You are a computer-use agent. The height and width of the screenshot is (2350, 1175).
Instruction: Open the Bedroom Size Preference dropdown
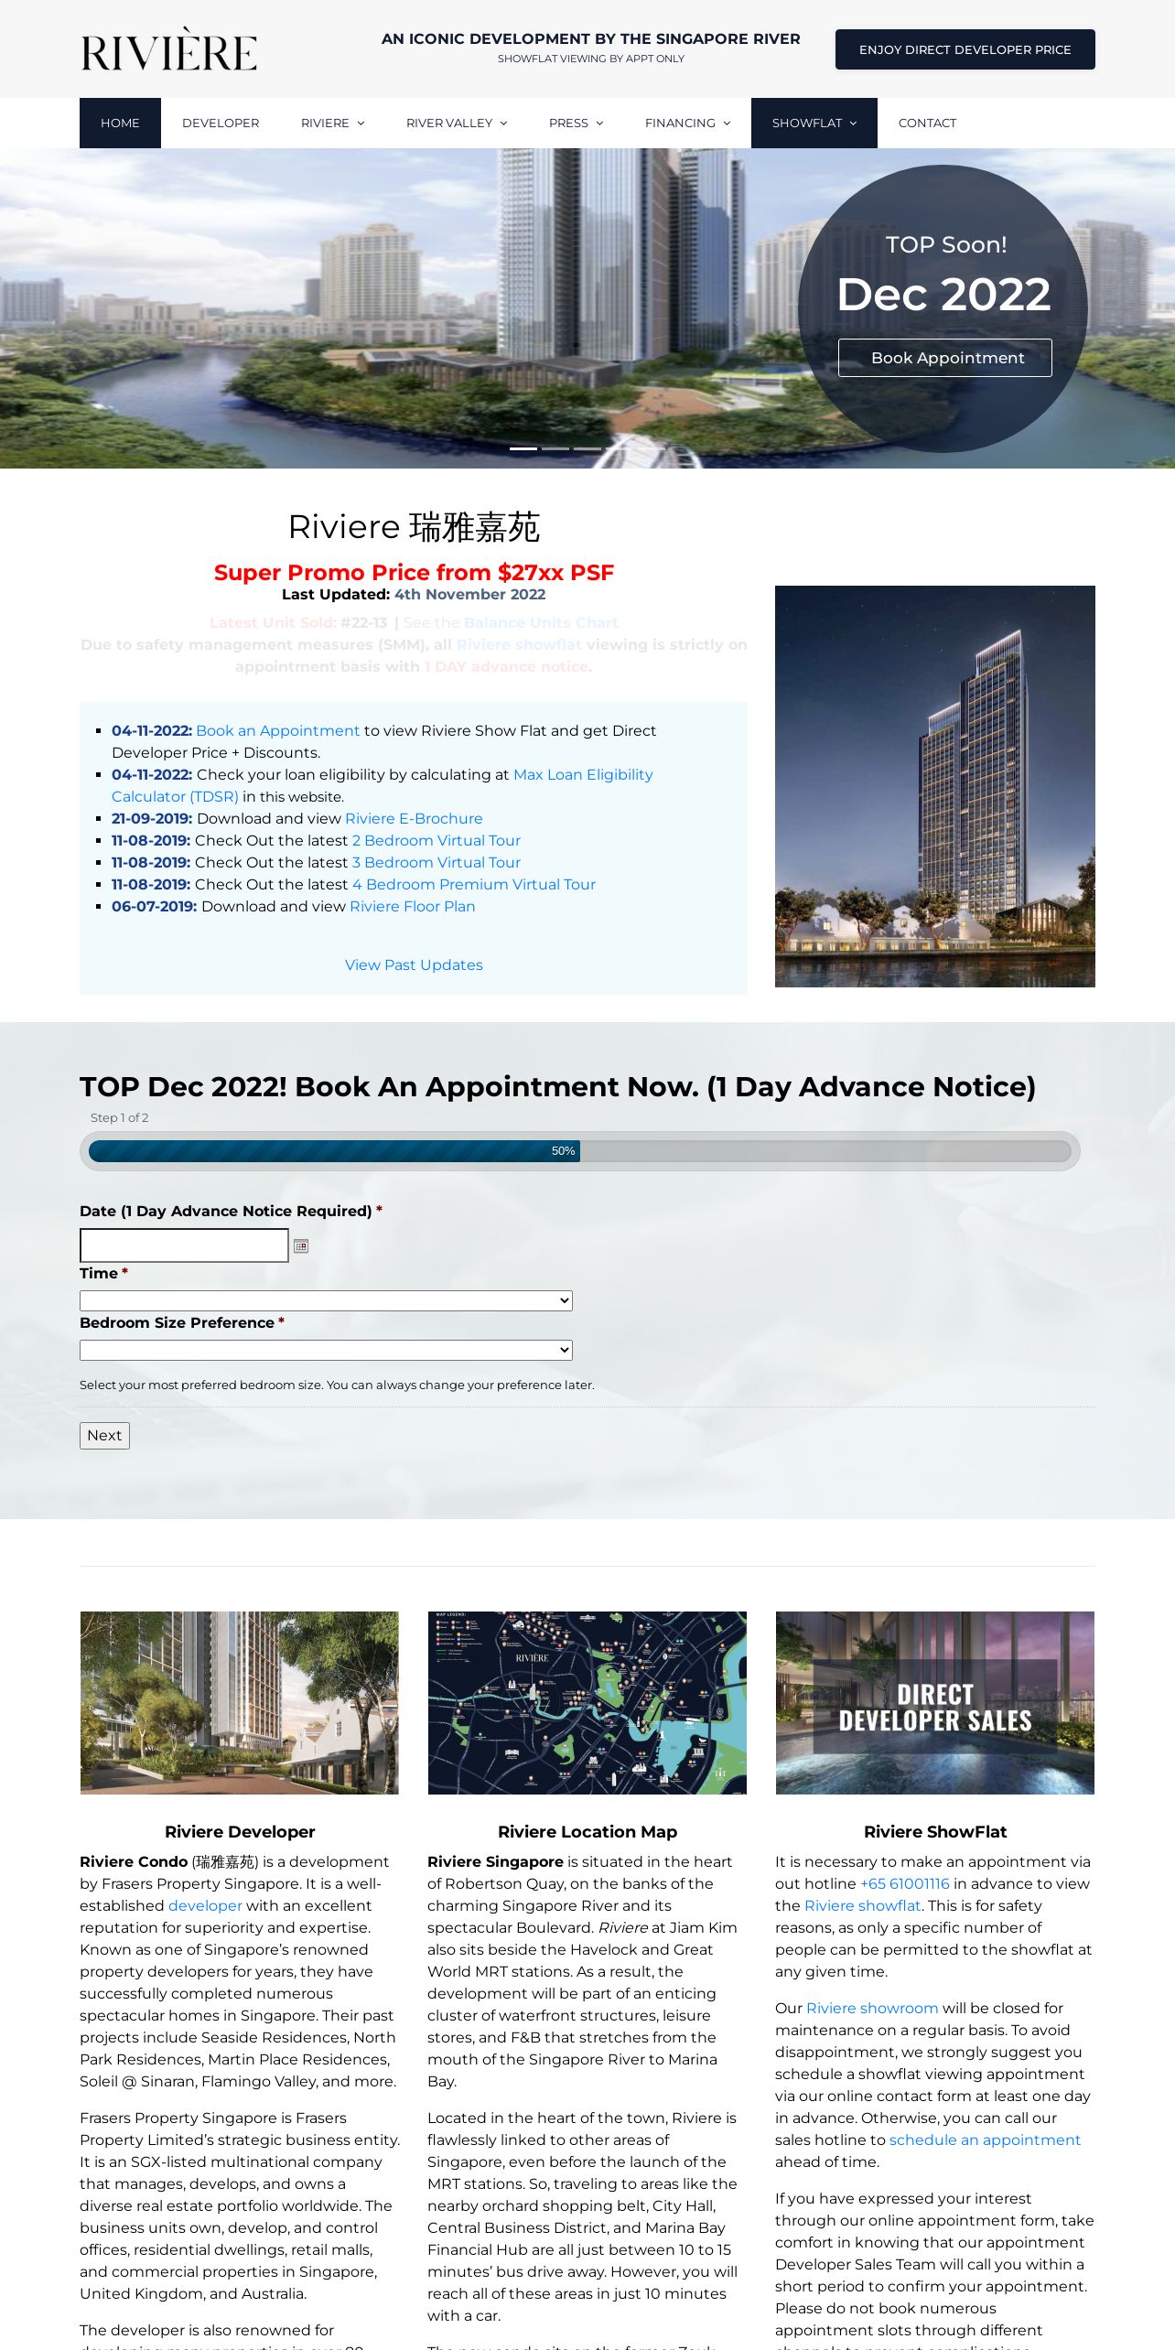326,1350
